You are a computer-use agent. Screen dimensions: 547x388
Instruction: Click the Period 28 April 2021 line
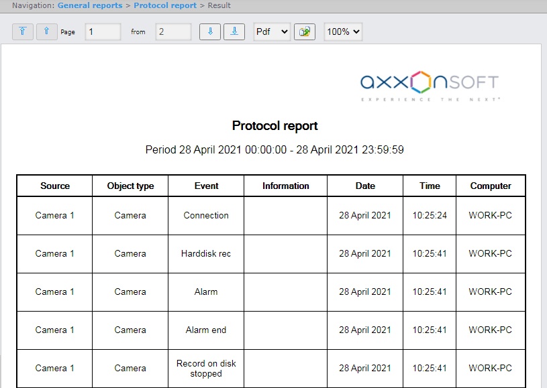[x=275, y=149]
